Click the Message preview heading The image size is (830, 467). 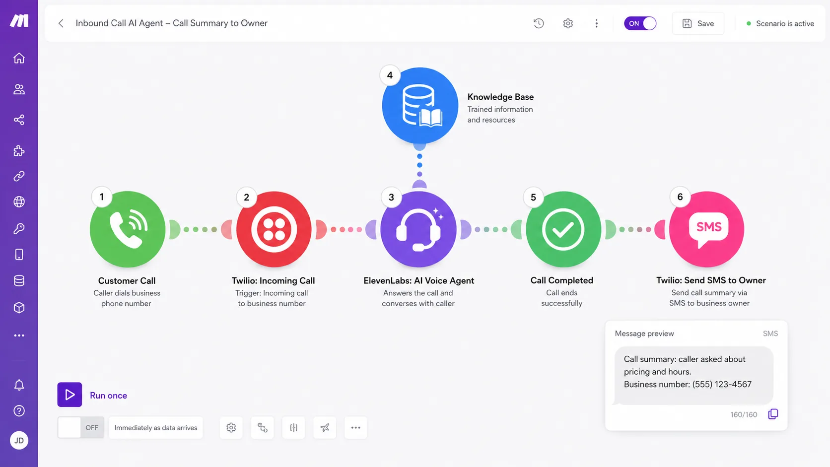pos(644,334)
